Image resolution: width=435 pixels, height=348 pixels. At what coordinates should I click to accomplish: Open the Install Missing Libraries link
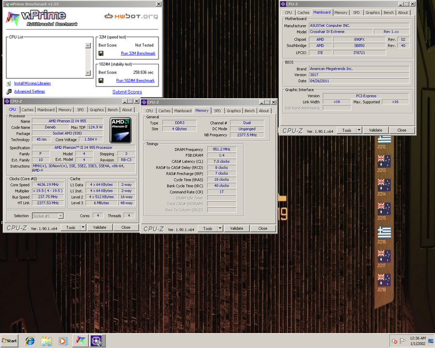[32, 83]
